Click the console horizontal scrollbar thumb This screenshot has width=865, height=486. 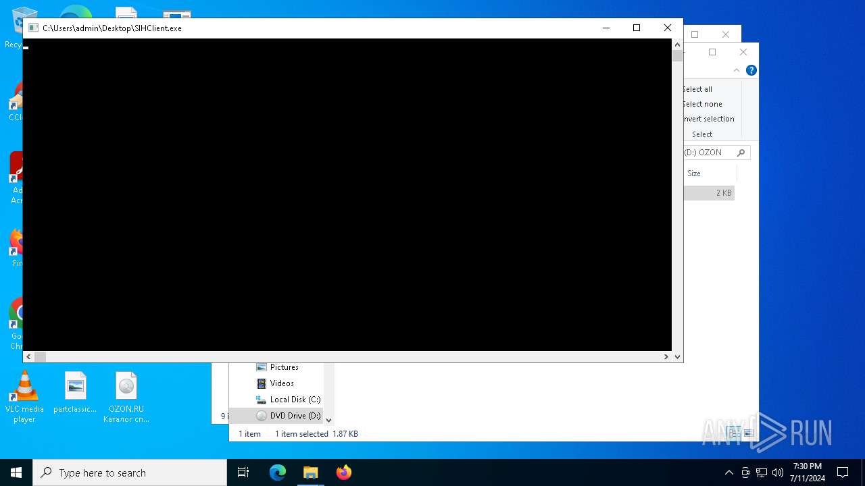(x=40, y=356)
